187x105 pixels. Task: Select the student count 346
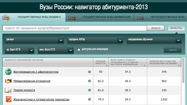164,72
